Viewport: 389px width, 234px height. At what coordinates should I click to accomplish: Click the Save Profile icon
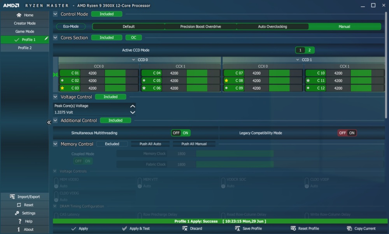(x=237, y=228)
